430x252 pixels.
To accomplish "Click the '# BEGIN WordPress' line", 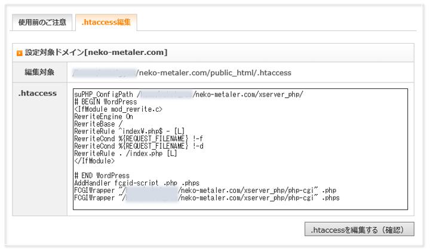I will coord(106,102).
